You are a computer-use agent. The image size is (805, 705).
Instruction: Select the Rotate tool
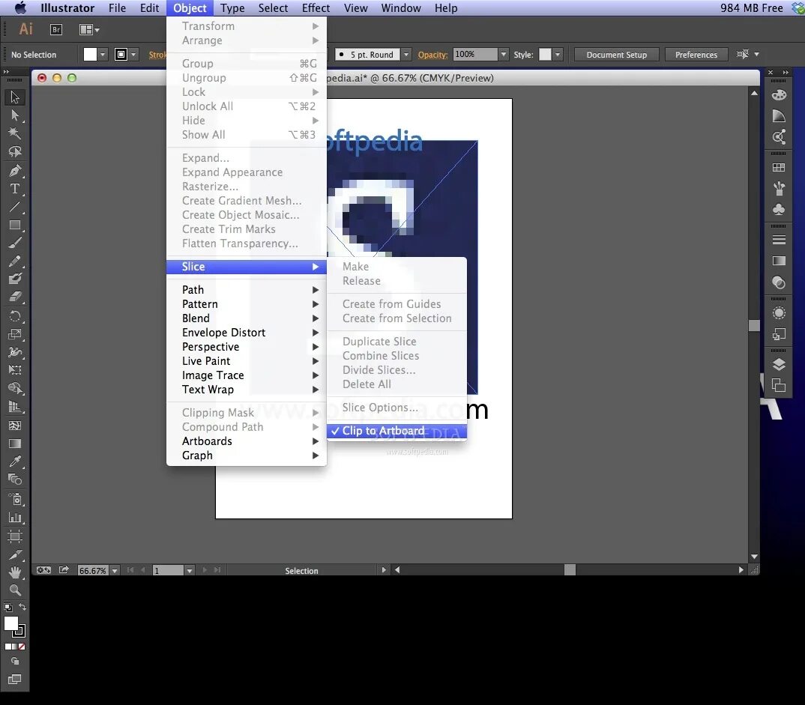(x=15, y=316)
